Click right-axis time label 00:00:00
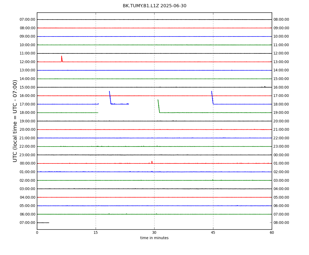Viewport: 309px width, 255px height. pos(281,155)
